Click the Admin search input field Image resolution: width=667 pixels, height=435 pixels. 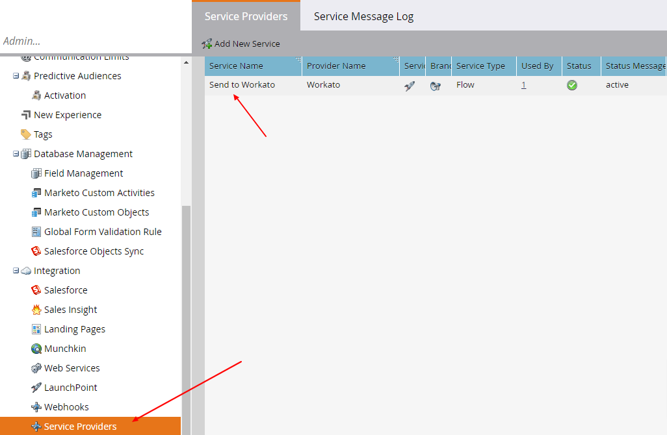click(x=91, y=41)
